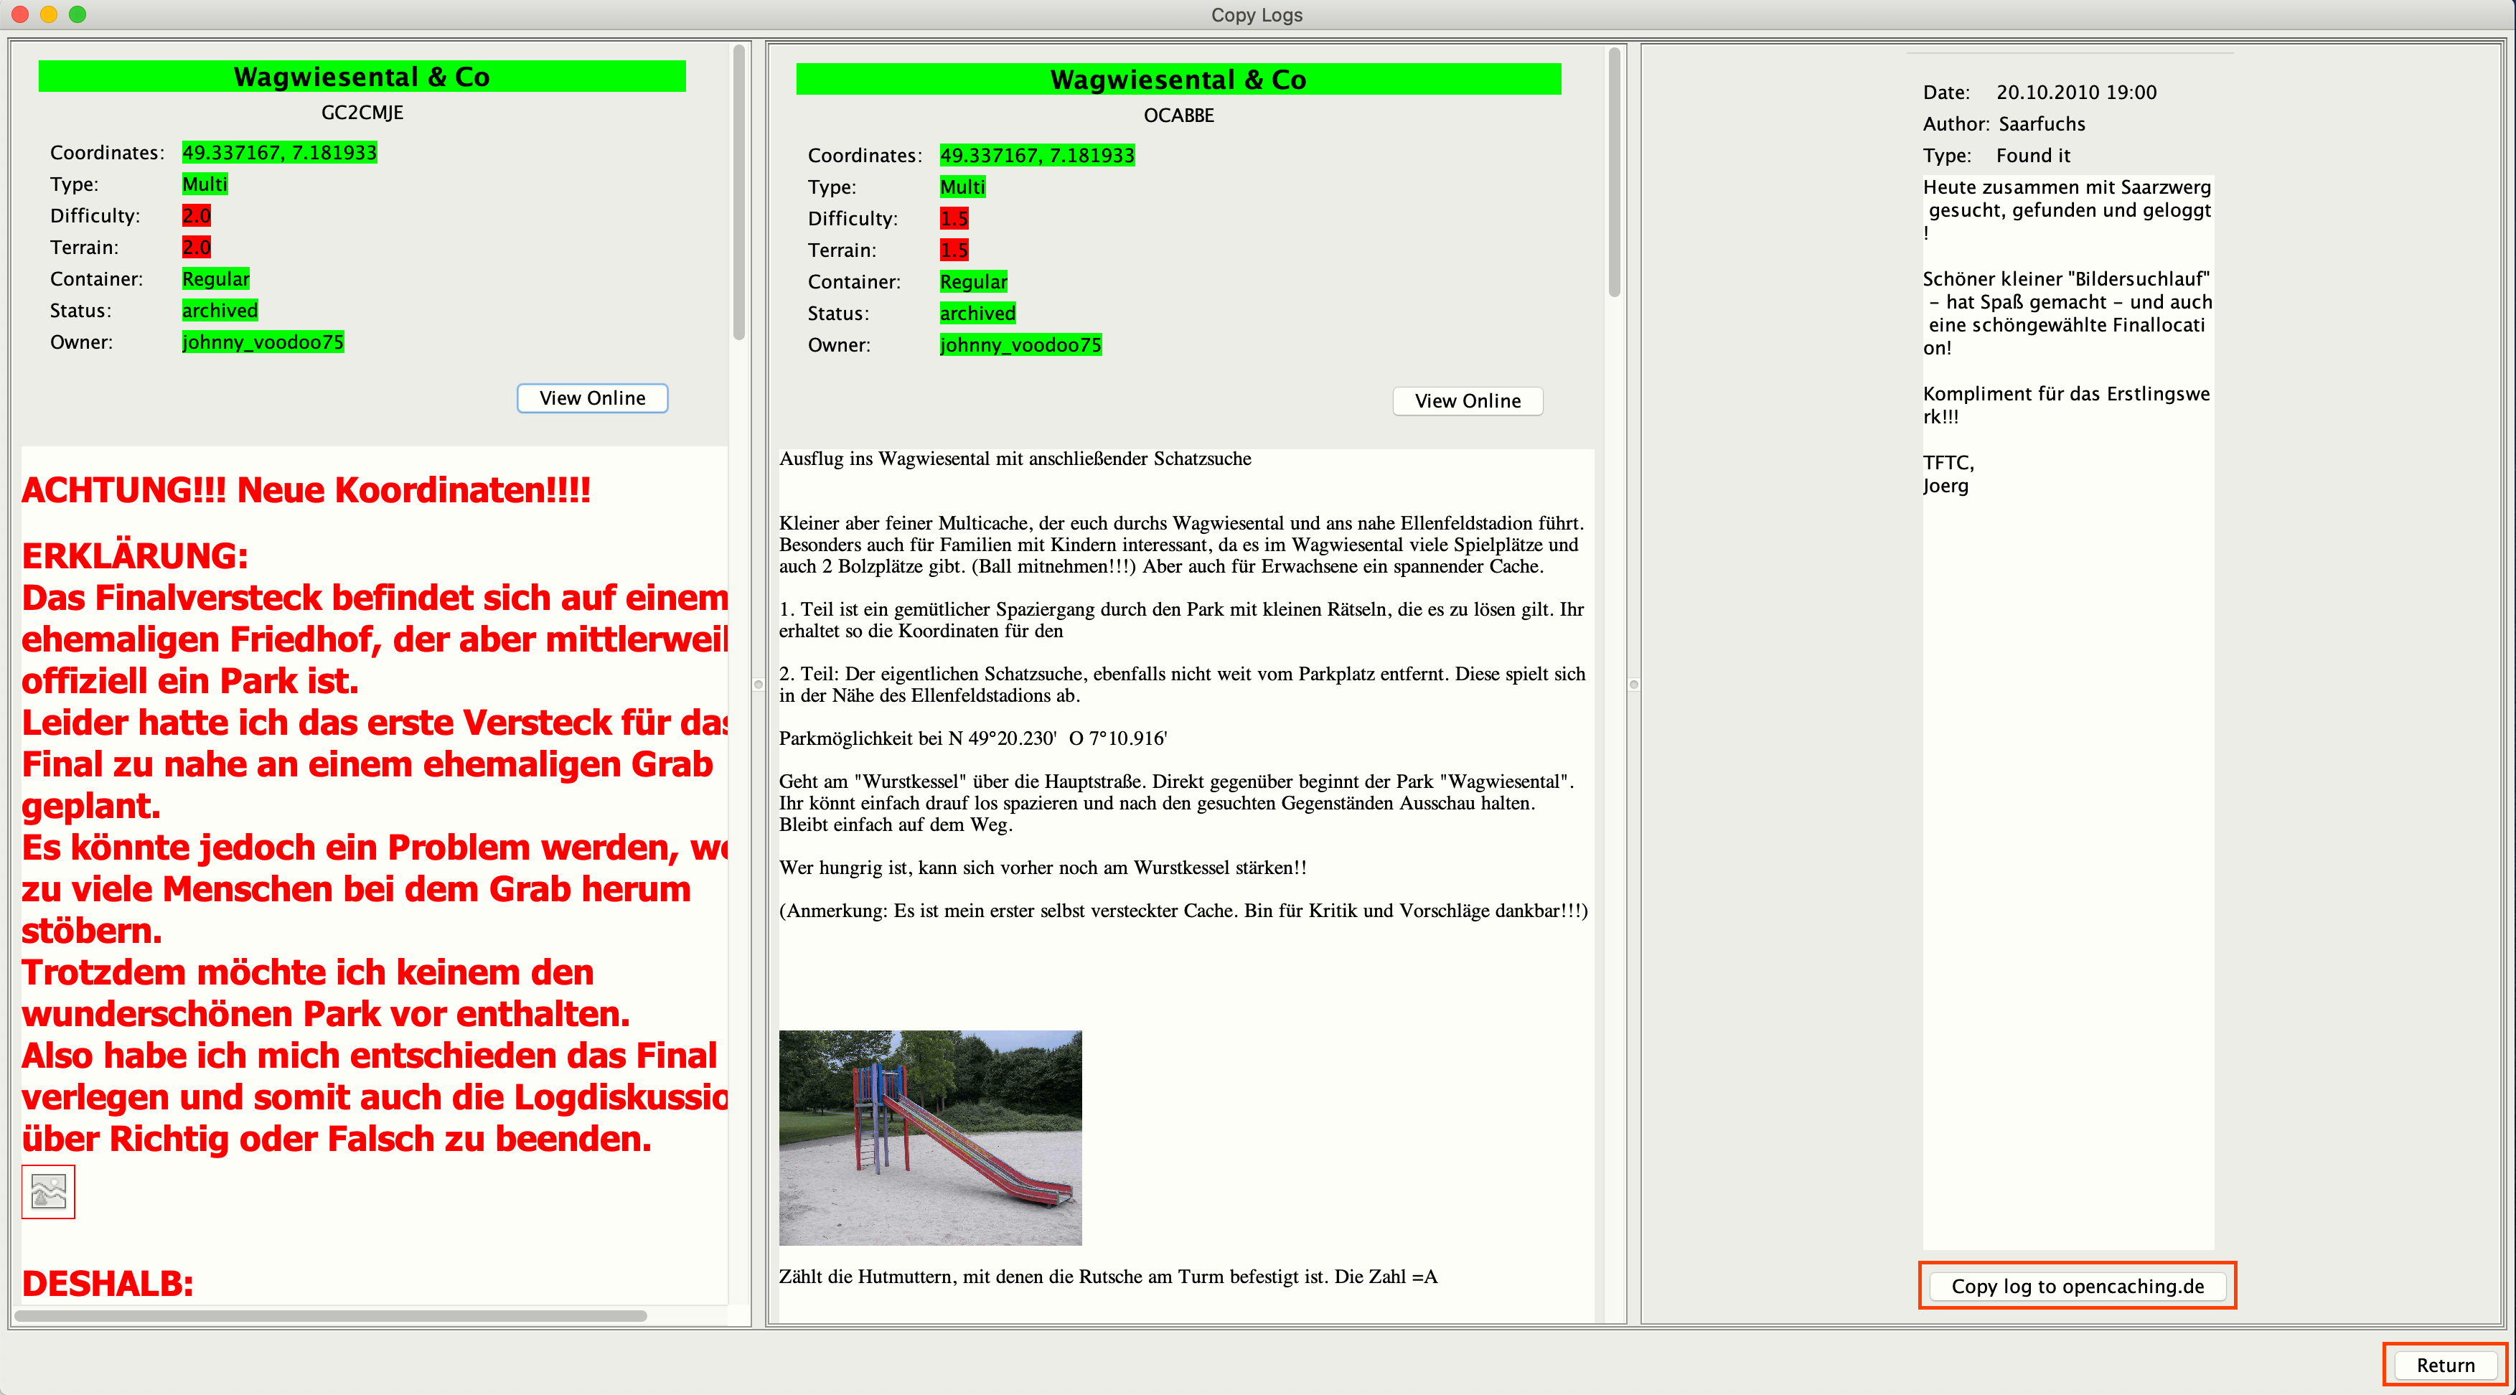Viewport: 2516px width, 1395px height.
Task: Select the GC2CMJE cache code
Action: [x=362, y=113]
